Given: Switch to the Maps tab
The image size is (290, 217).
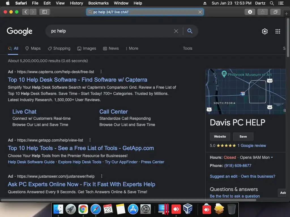Looking at the screenshot, I should click(x=33, y=48).
